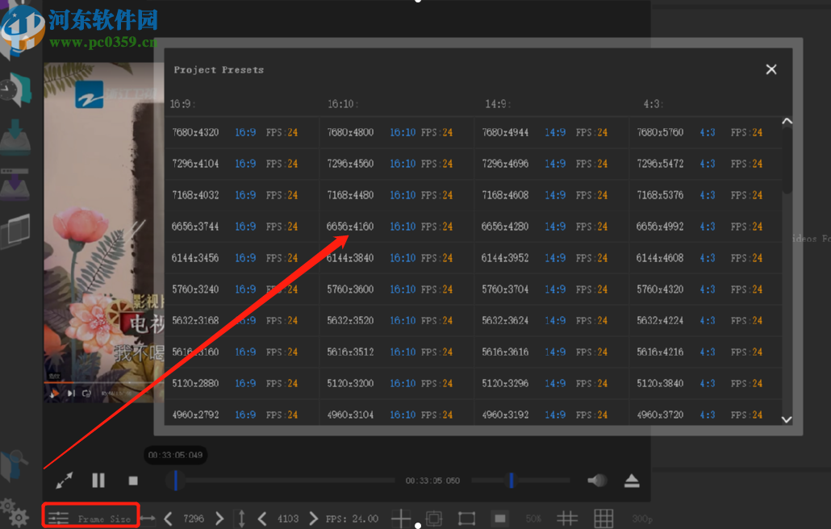The width and height of the screenshot is (831, 529).
Task: Increase frame height with right arrow
Action: (x=313, y=519)
